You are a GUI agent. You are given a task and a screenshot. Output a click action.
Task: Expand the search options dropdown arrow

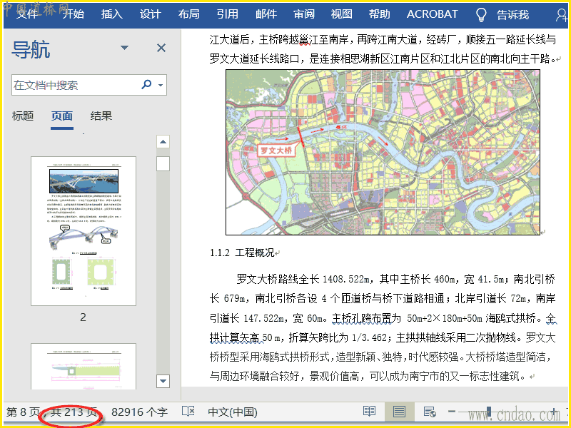coord(161,85)
